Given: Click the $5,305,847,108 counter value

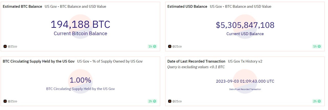Looking at the screenshot, I should (x=245, y=25).
